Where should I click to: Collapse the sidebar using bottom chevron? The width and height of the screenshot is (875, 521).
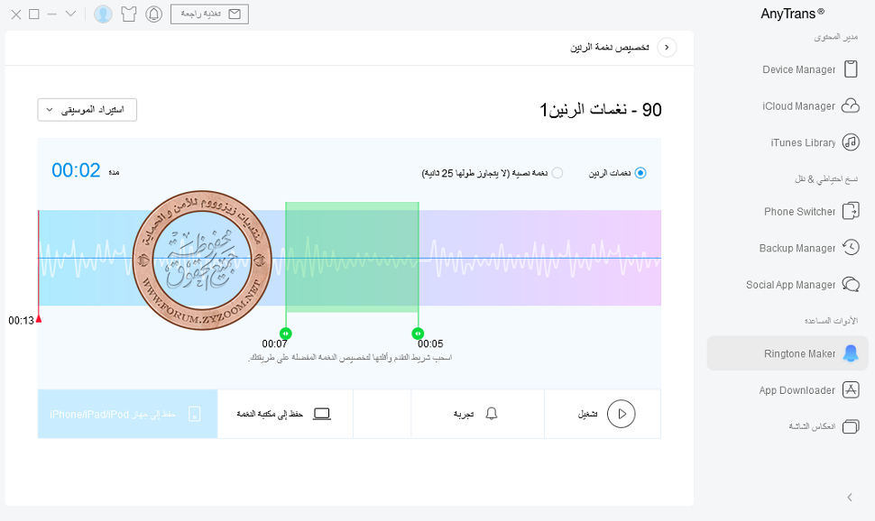[850, 498]
